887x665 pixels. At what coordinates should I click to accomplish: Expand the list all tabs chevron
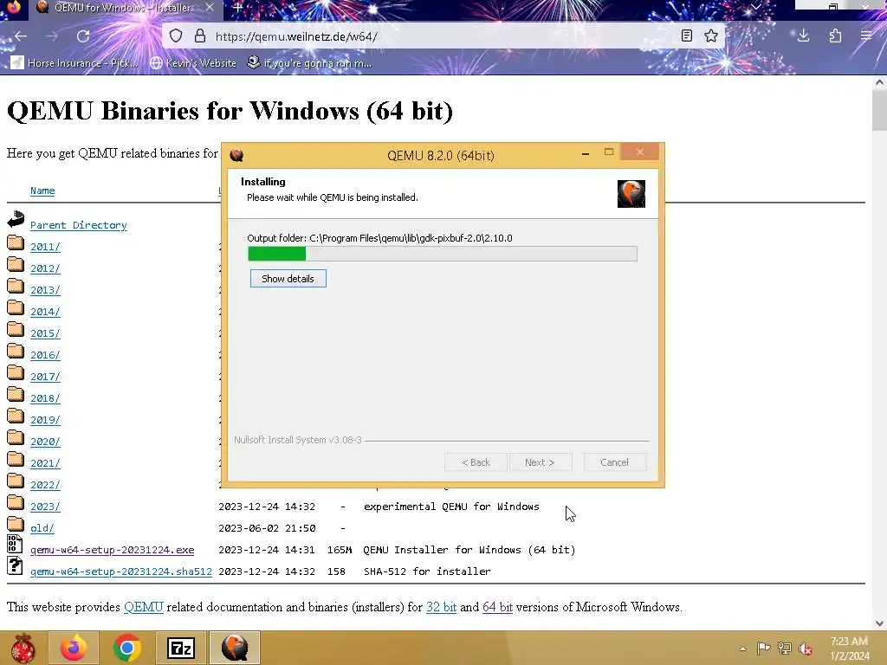pyautogui.click(x=755, y=7)
